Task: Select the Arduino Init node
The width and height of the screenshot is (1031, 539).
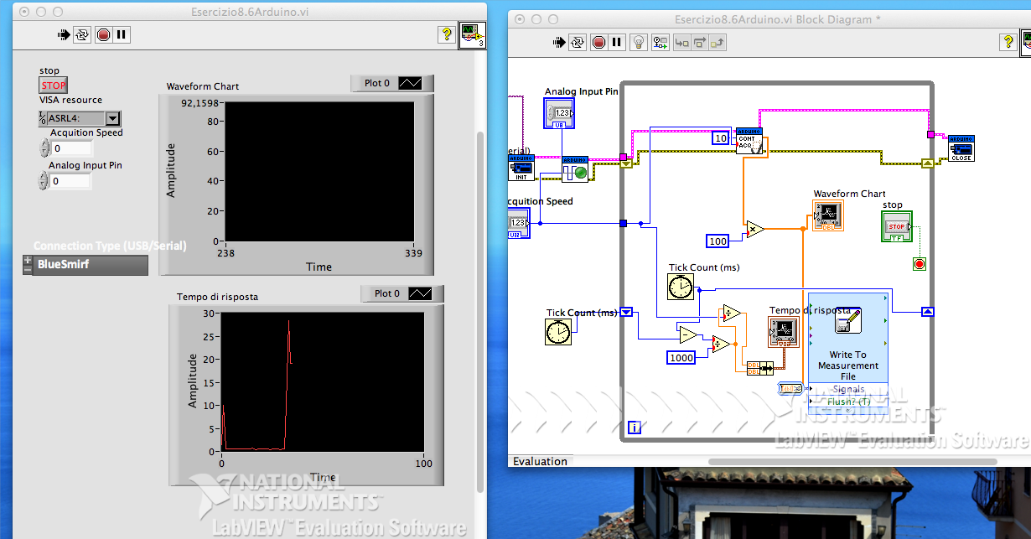Action: (x=521, y=168)
